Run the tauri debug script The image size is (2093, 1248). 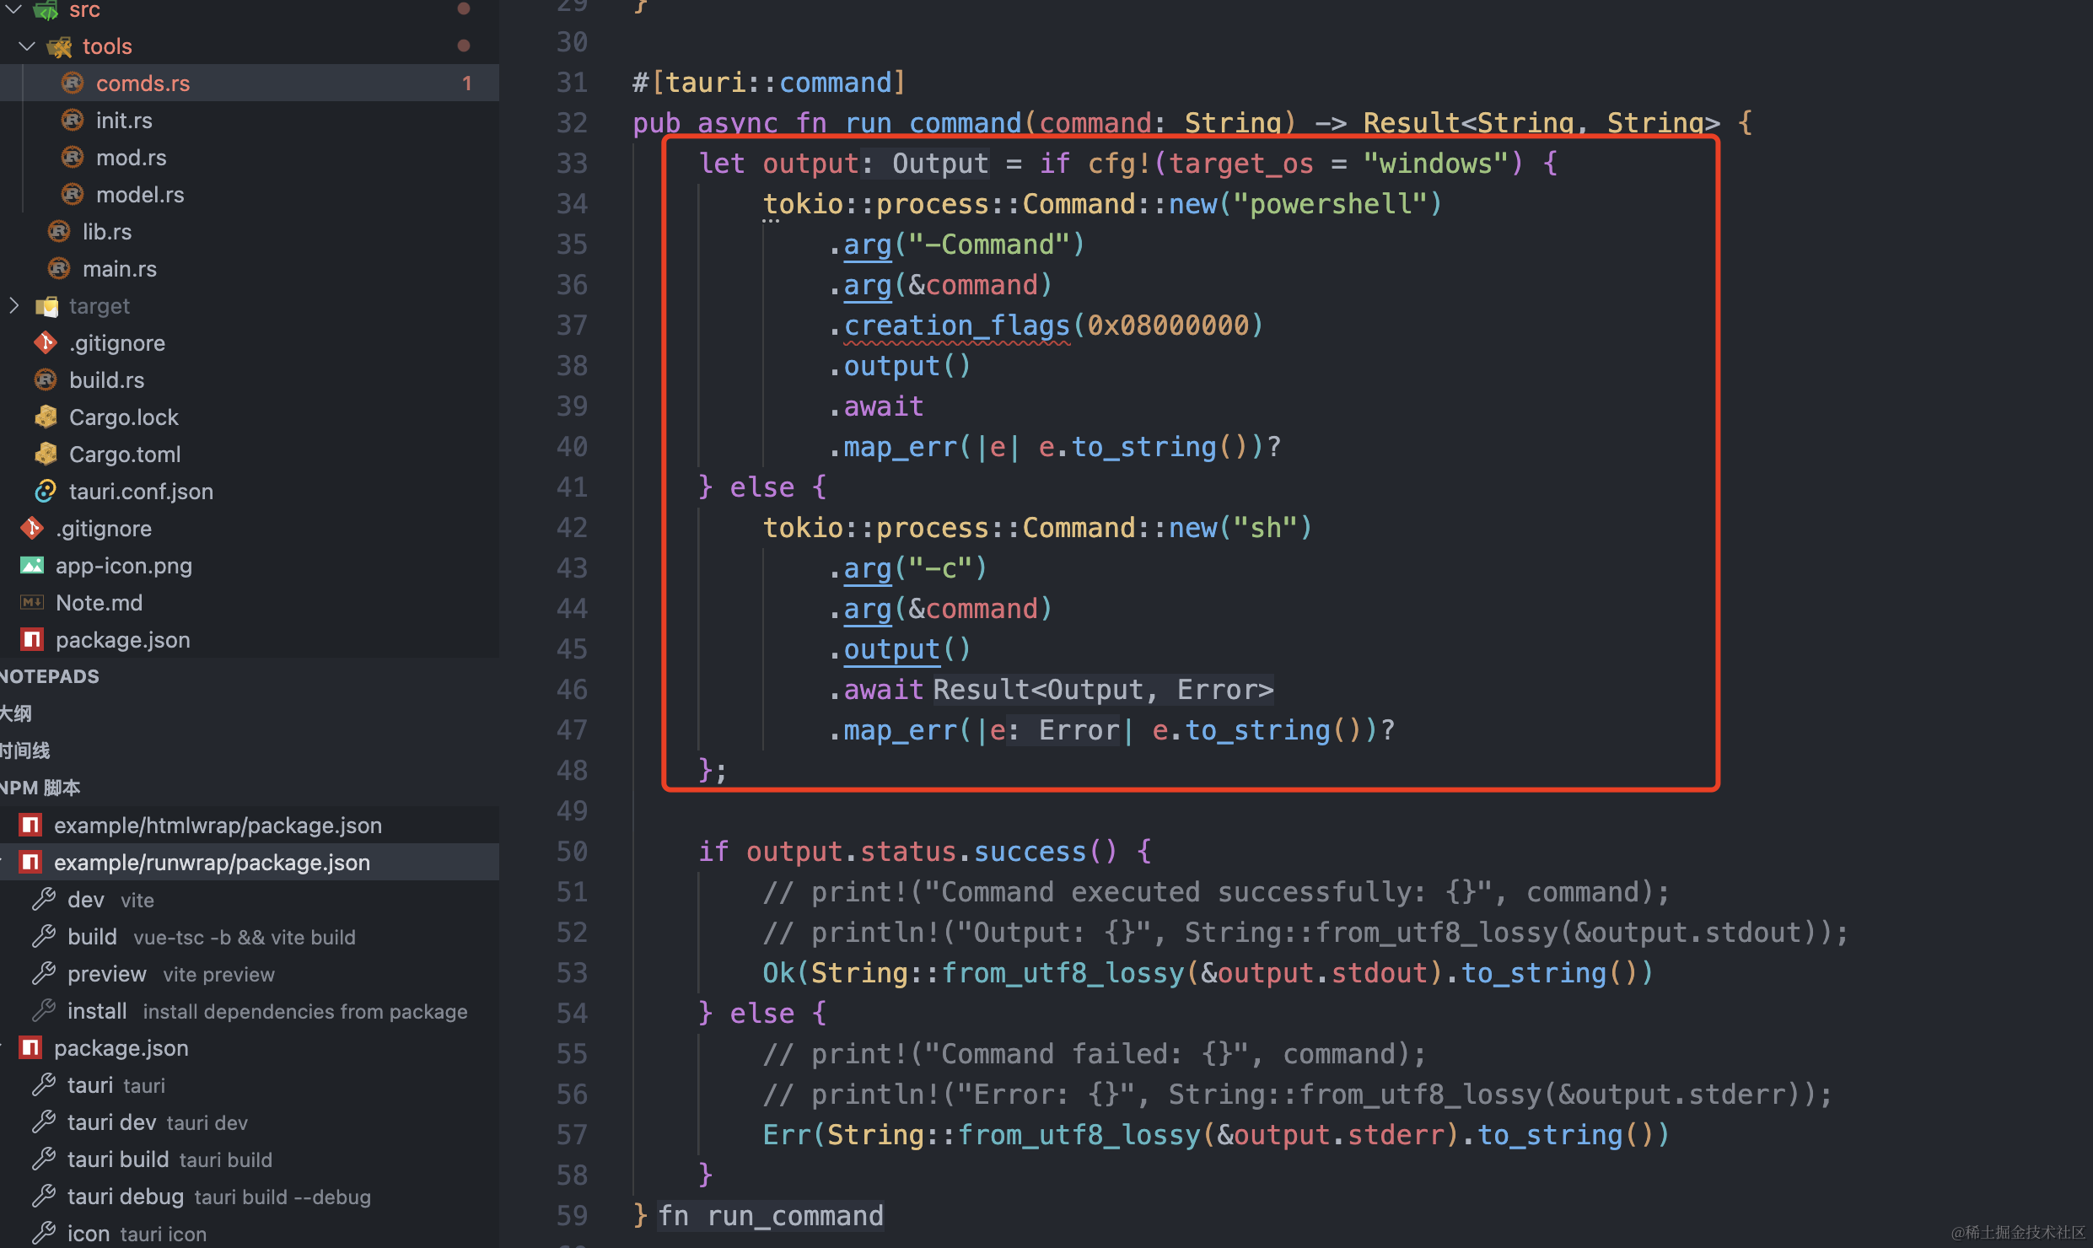coord(126,1196)
